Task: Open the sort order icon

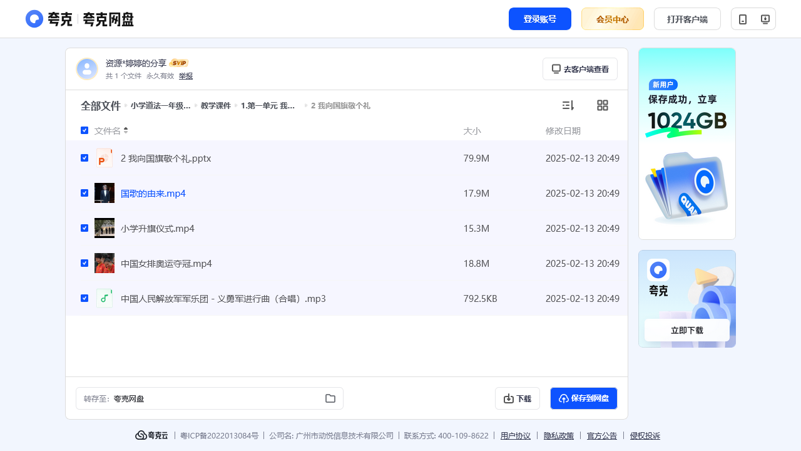Action: 568,105
